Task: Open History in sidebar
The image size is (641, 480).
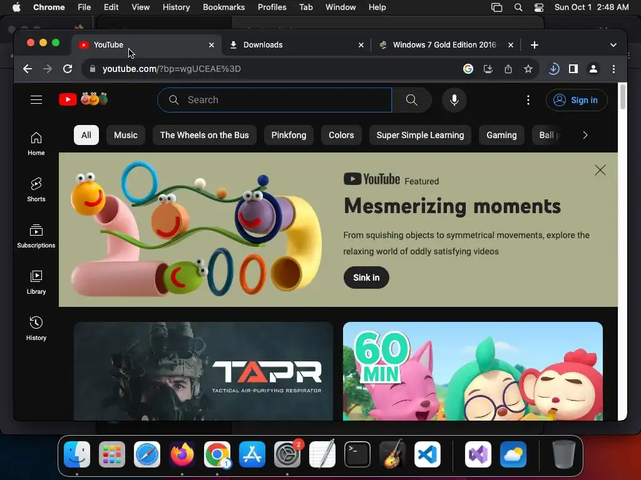Action: pyautogui.click(x=36, y=329)
